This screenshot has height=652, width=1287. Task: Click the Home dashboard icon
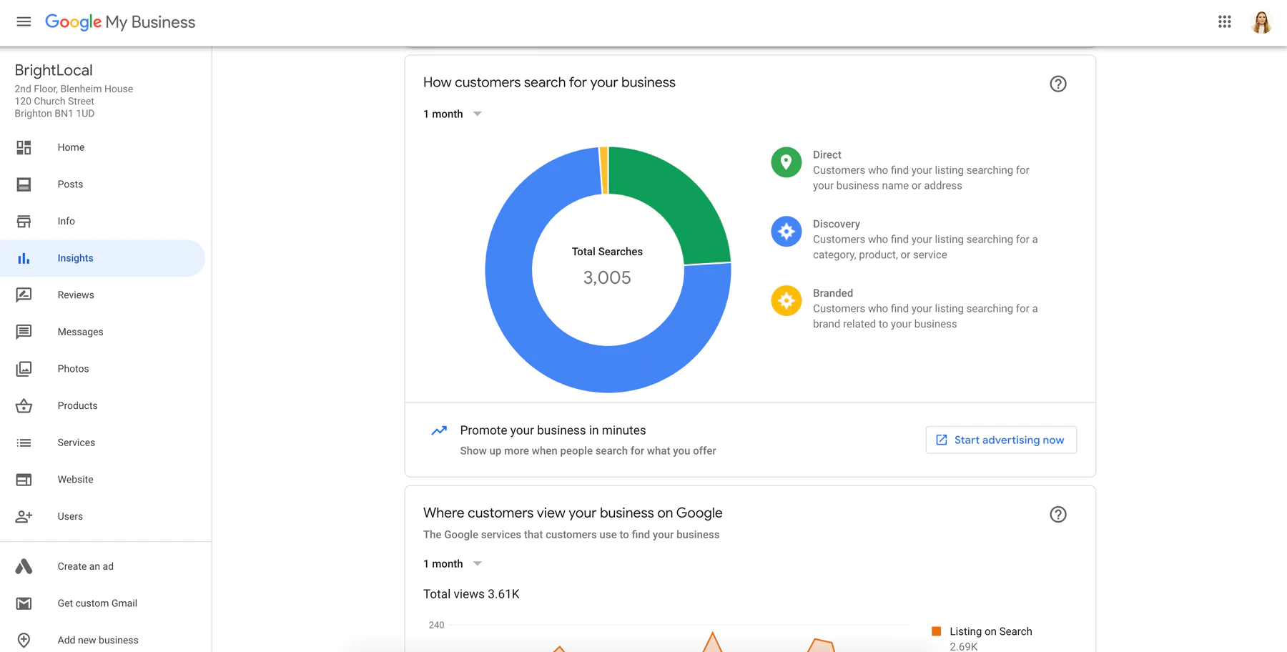[24, 147]
